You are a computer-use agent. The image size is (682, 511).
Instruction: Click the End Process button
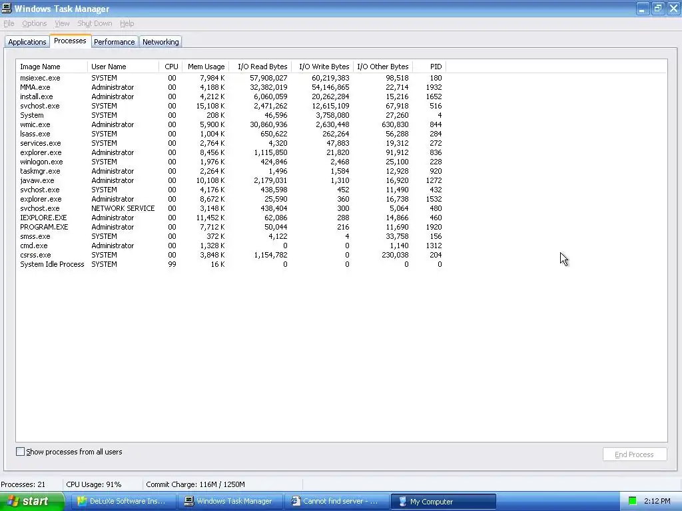[x=635, y=454]
